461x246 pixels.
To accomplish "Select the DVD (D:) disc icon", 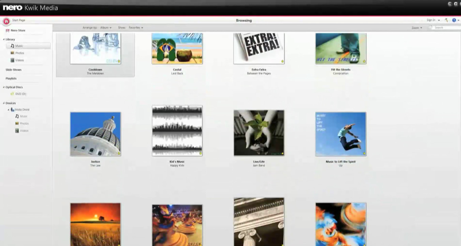I will (x=12, y=94).
